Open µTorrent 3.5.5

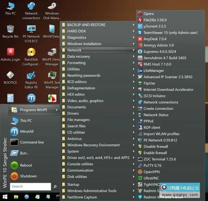tap(155, 26)
